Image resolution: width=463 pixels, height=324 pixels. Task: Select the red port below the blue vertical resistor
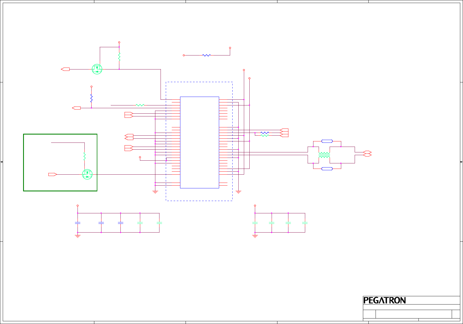pos(76,108)
